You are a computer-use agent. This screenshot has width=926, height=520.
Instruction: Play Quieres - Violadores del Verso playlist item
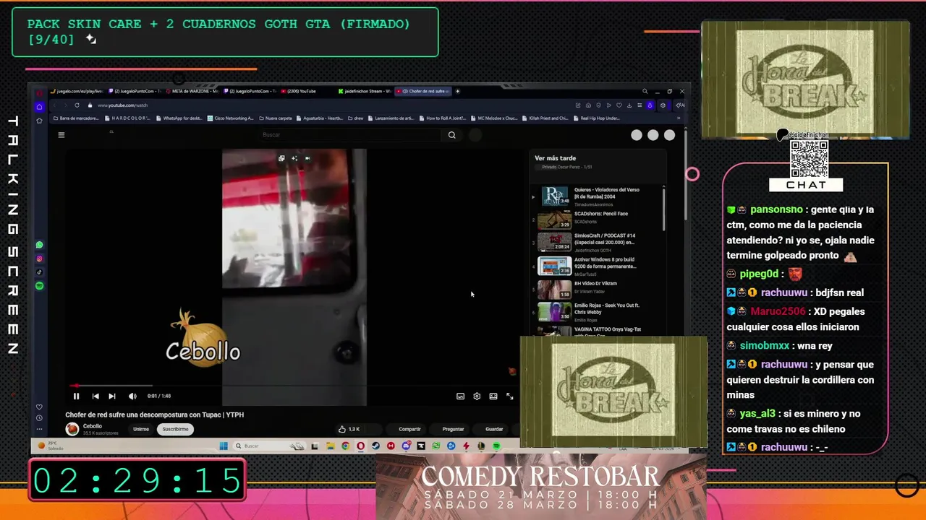click(597, 196)
